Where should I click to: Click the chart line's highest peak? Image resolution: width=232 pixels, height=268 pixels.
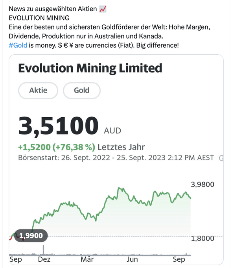point(119,188)
